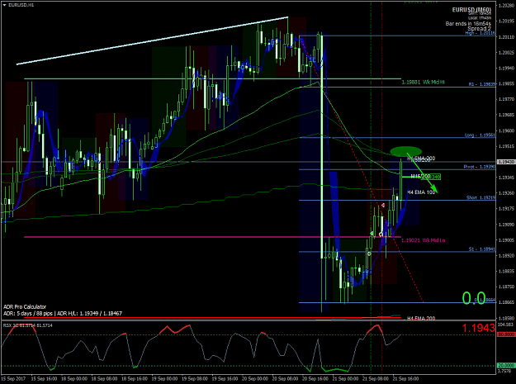
Task: Click the large red 1.1943 price
Action: (x=479, y=328)
